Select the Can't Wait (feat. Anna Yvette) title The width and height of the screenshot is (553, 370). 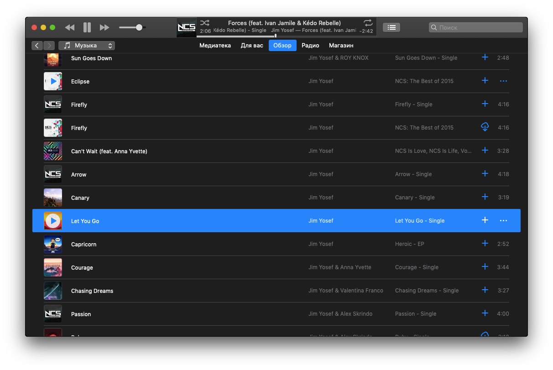[x=109, y=151]
